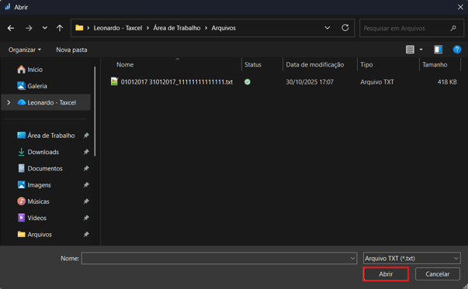Click the pin icon next to Documentos
This screenshot has height=289, width=468.
coord(86,169)
